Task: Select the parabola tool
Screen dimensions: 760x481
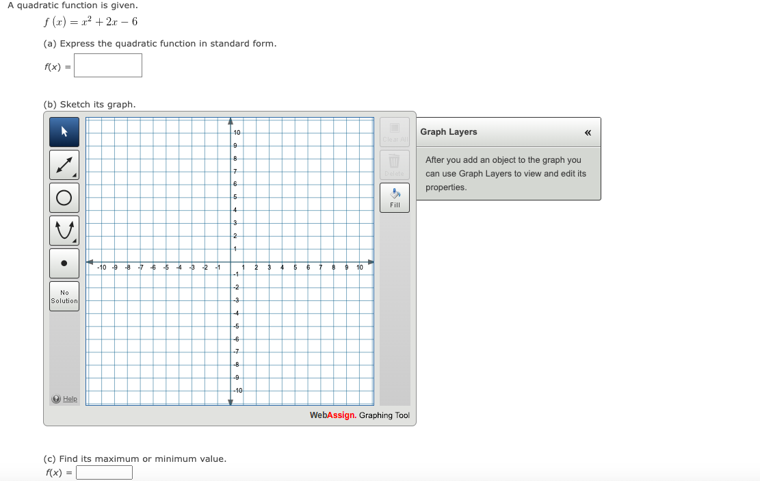Action: point(64,231)
